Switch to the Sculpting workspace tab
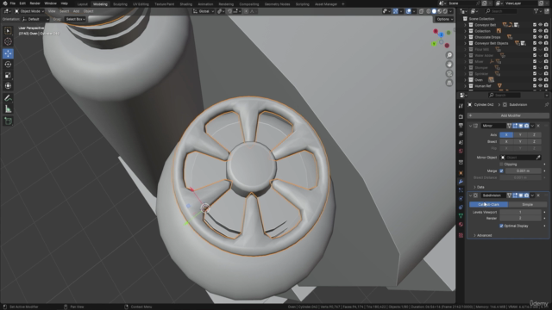Screen dimensions: 552x310 (x=120, y=4)
